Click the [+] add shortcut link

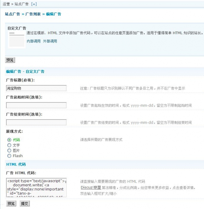(x=34, y=4)
